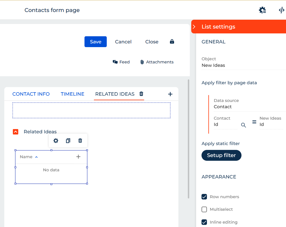Collapse the Related Ideas expansion panel
286x227 pixels.
point(15,132)
